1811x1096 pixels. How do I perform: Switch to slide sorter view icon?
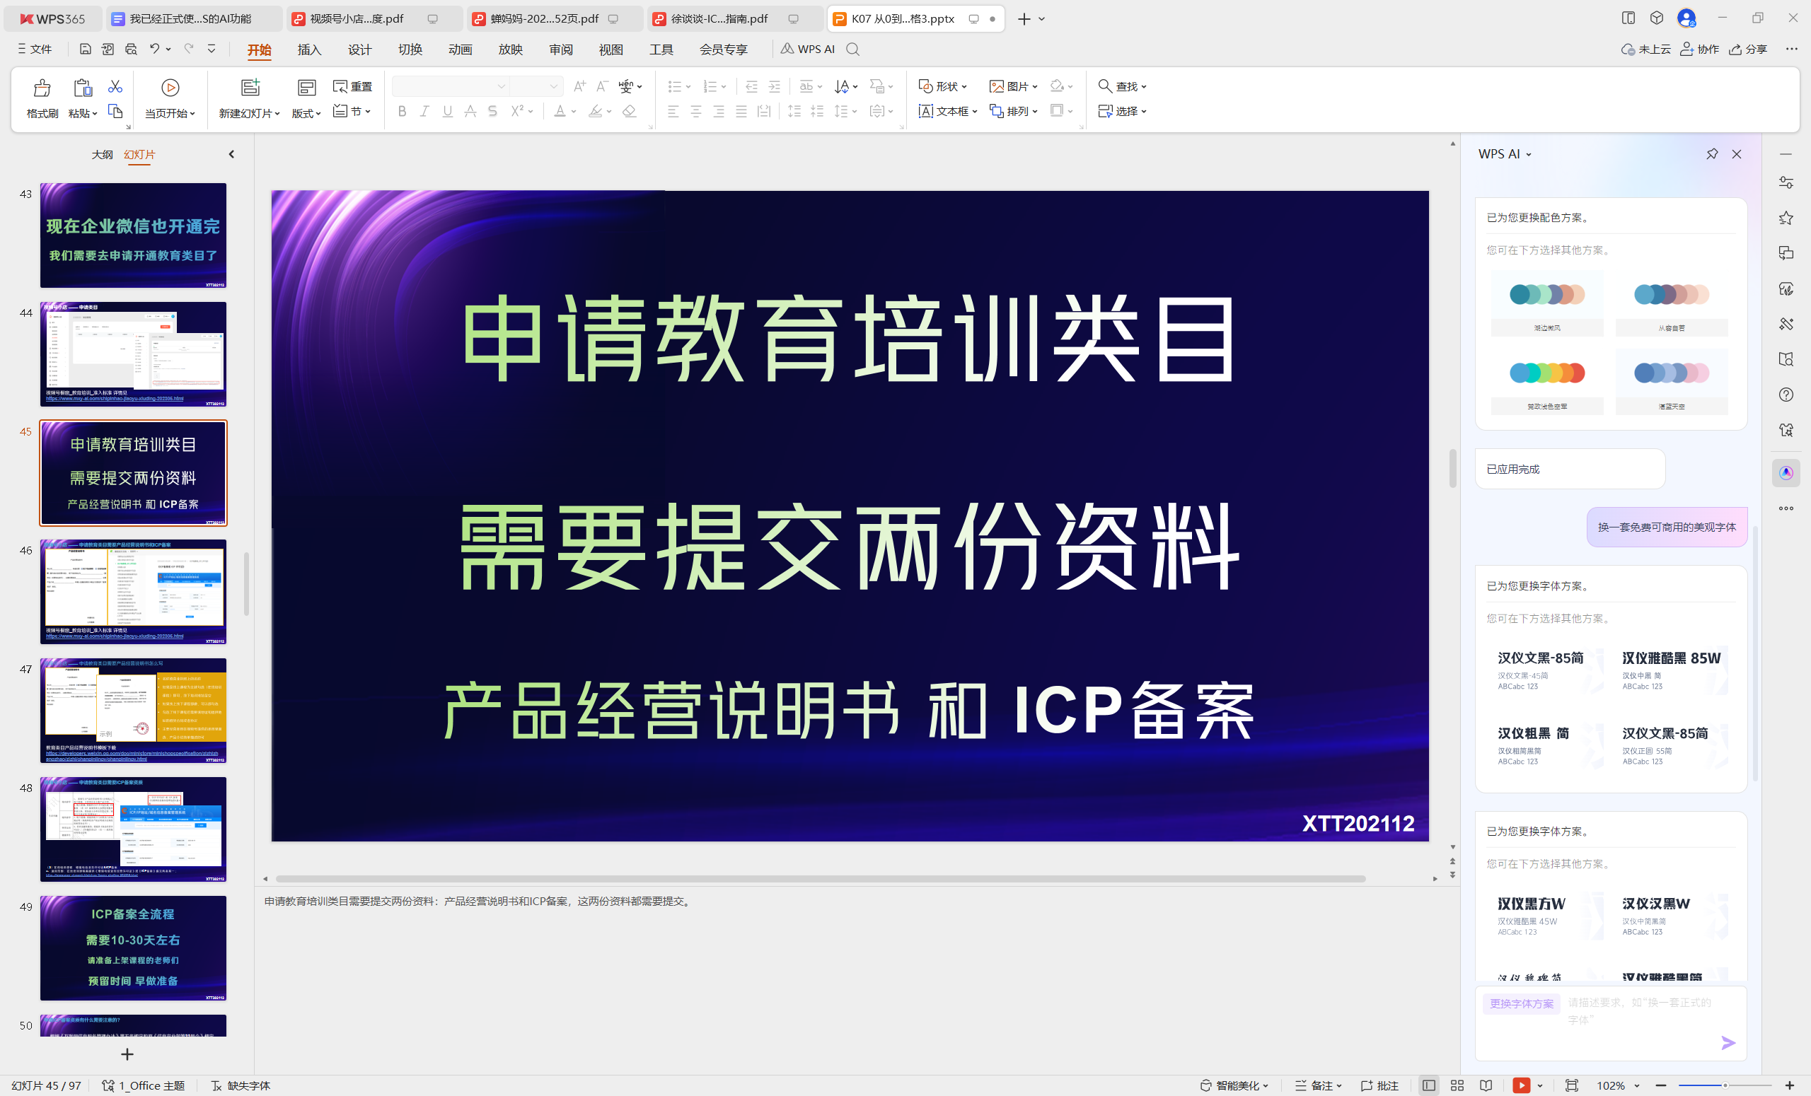(x=1457, y=1085)
